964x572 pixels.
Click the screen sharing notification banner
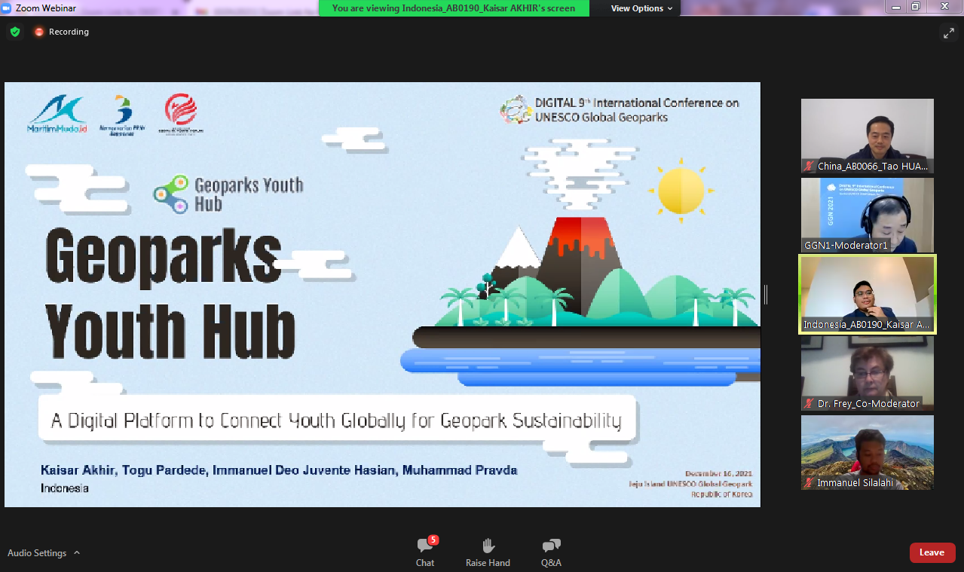[454, 8]
